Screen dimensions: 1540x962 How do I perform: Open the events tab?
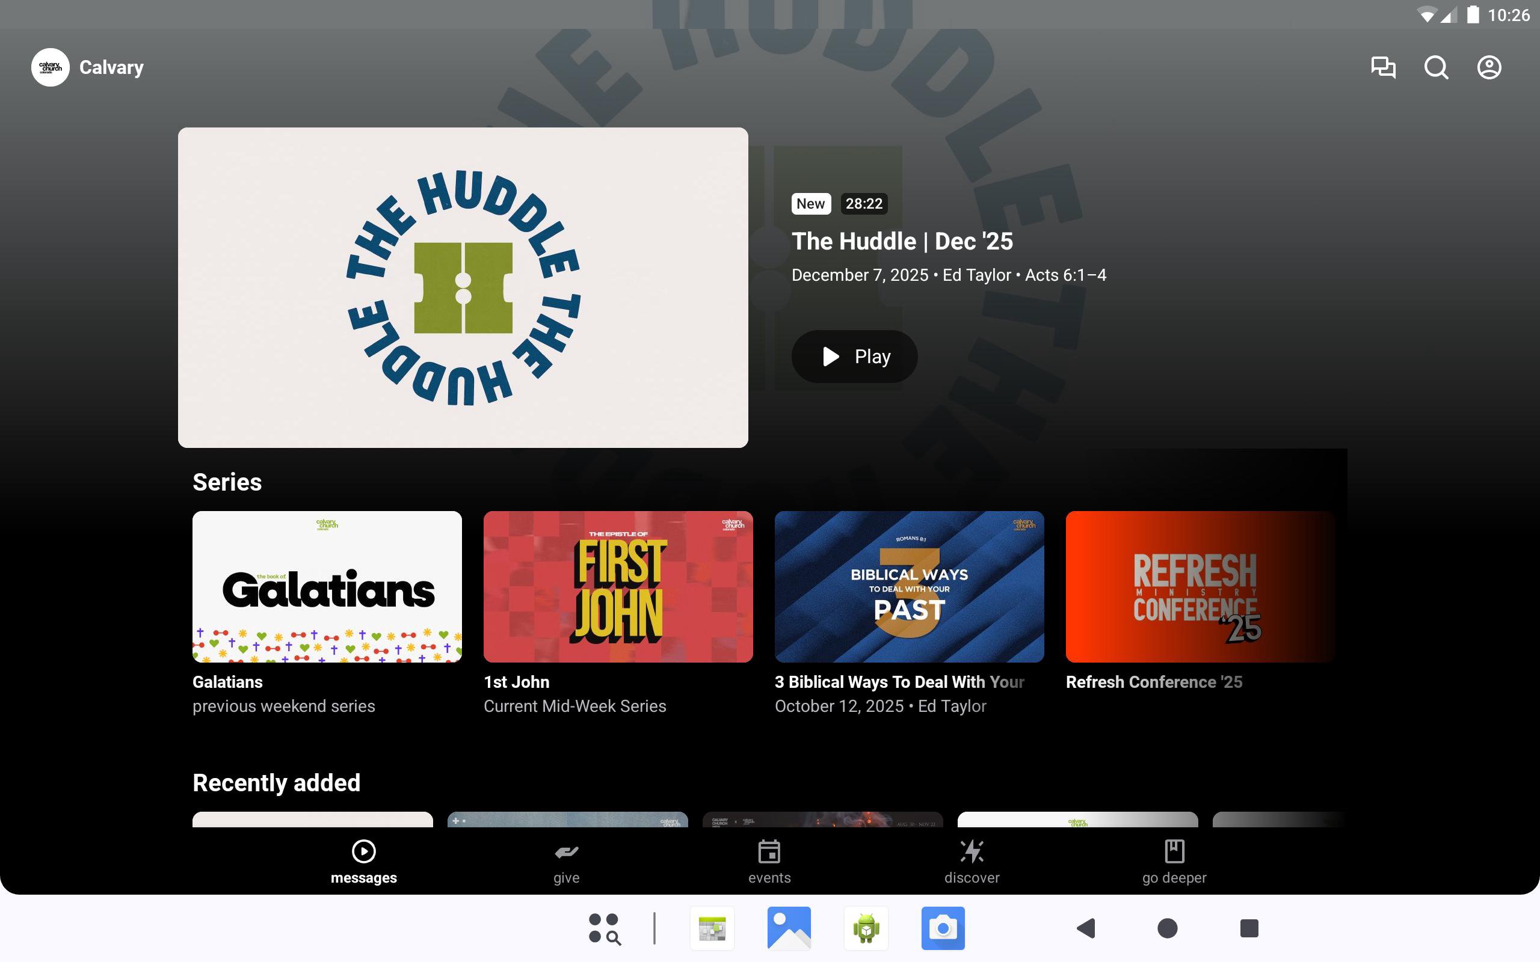769,862
